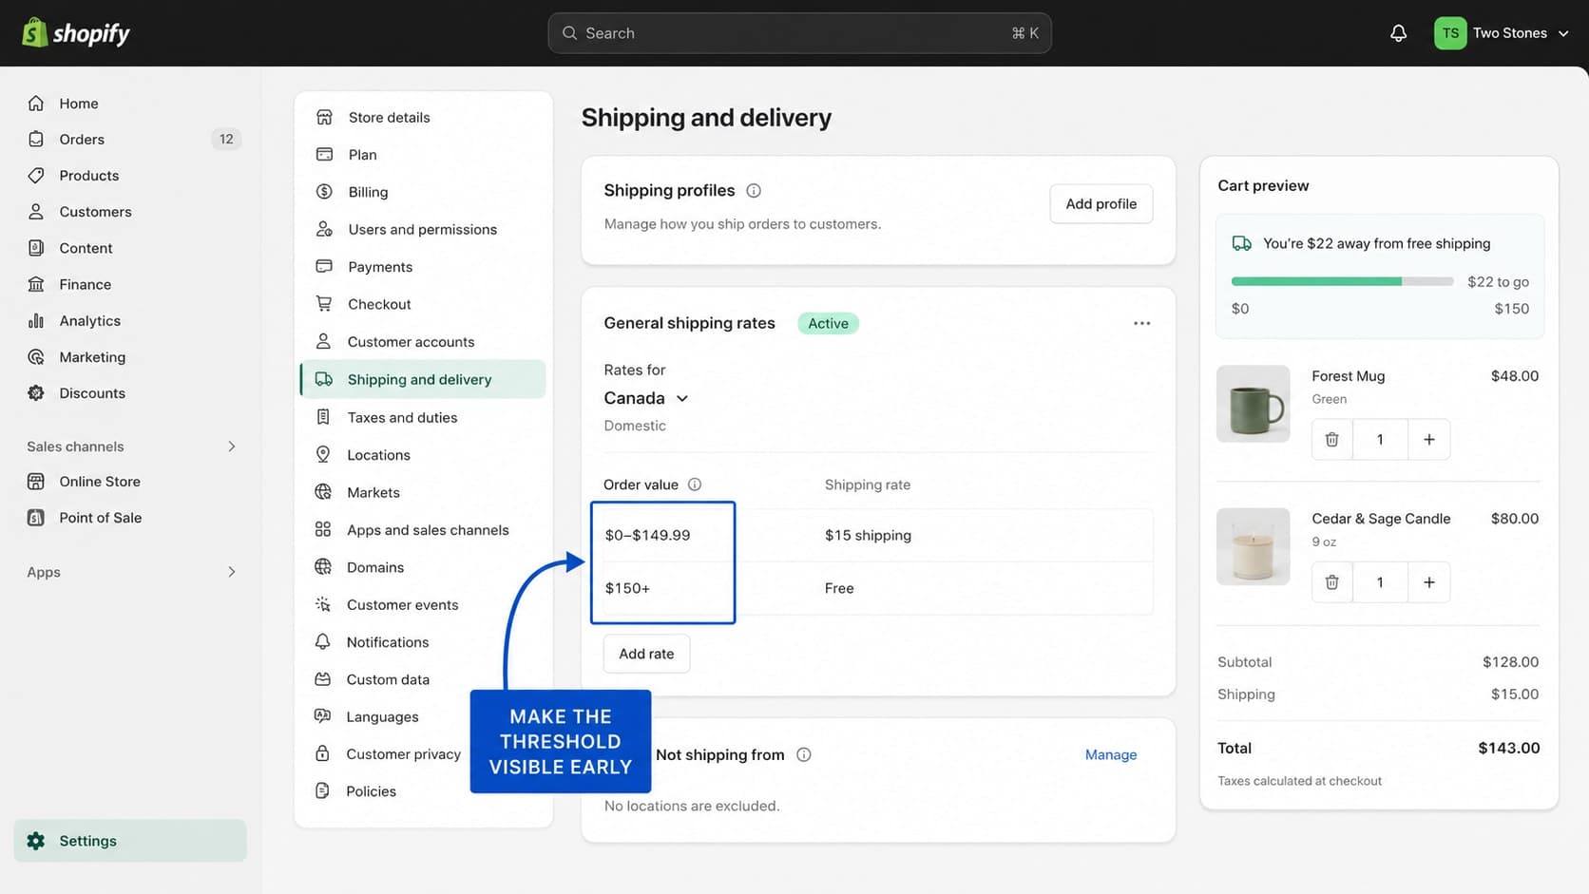Click the Point of Sale icon
The image size is (1589, 894).
click(x=36, y=517)
